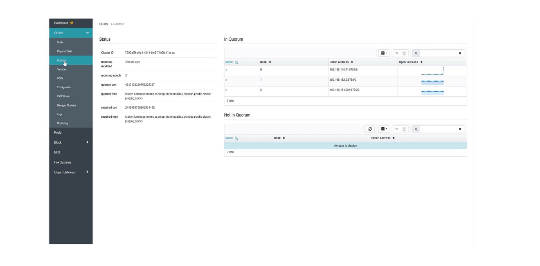Click the '3 total' footer text
The image size is (540, 266).
coord(230,101)
